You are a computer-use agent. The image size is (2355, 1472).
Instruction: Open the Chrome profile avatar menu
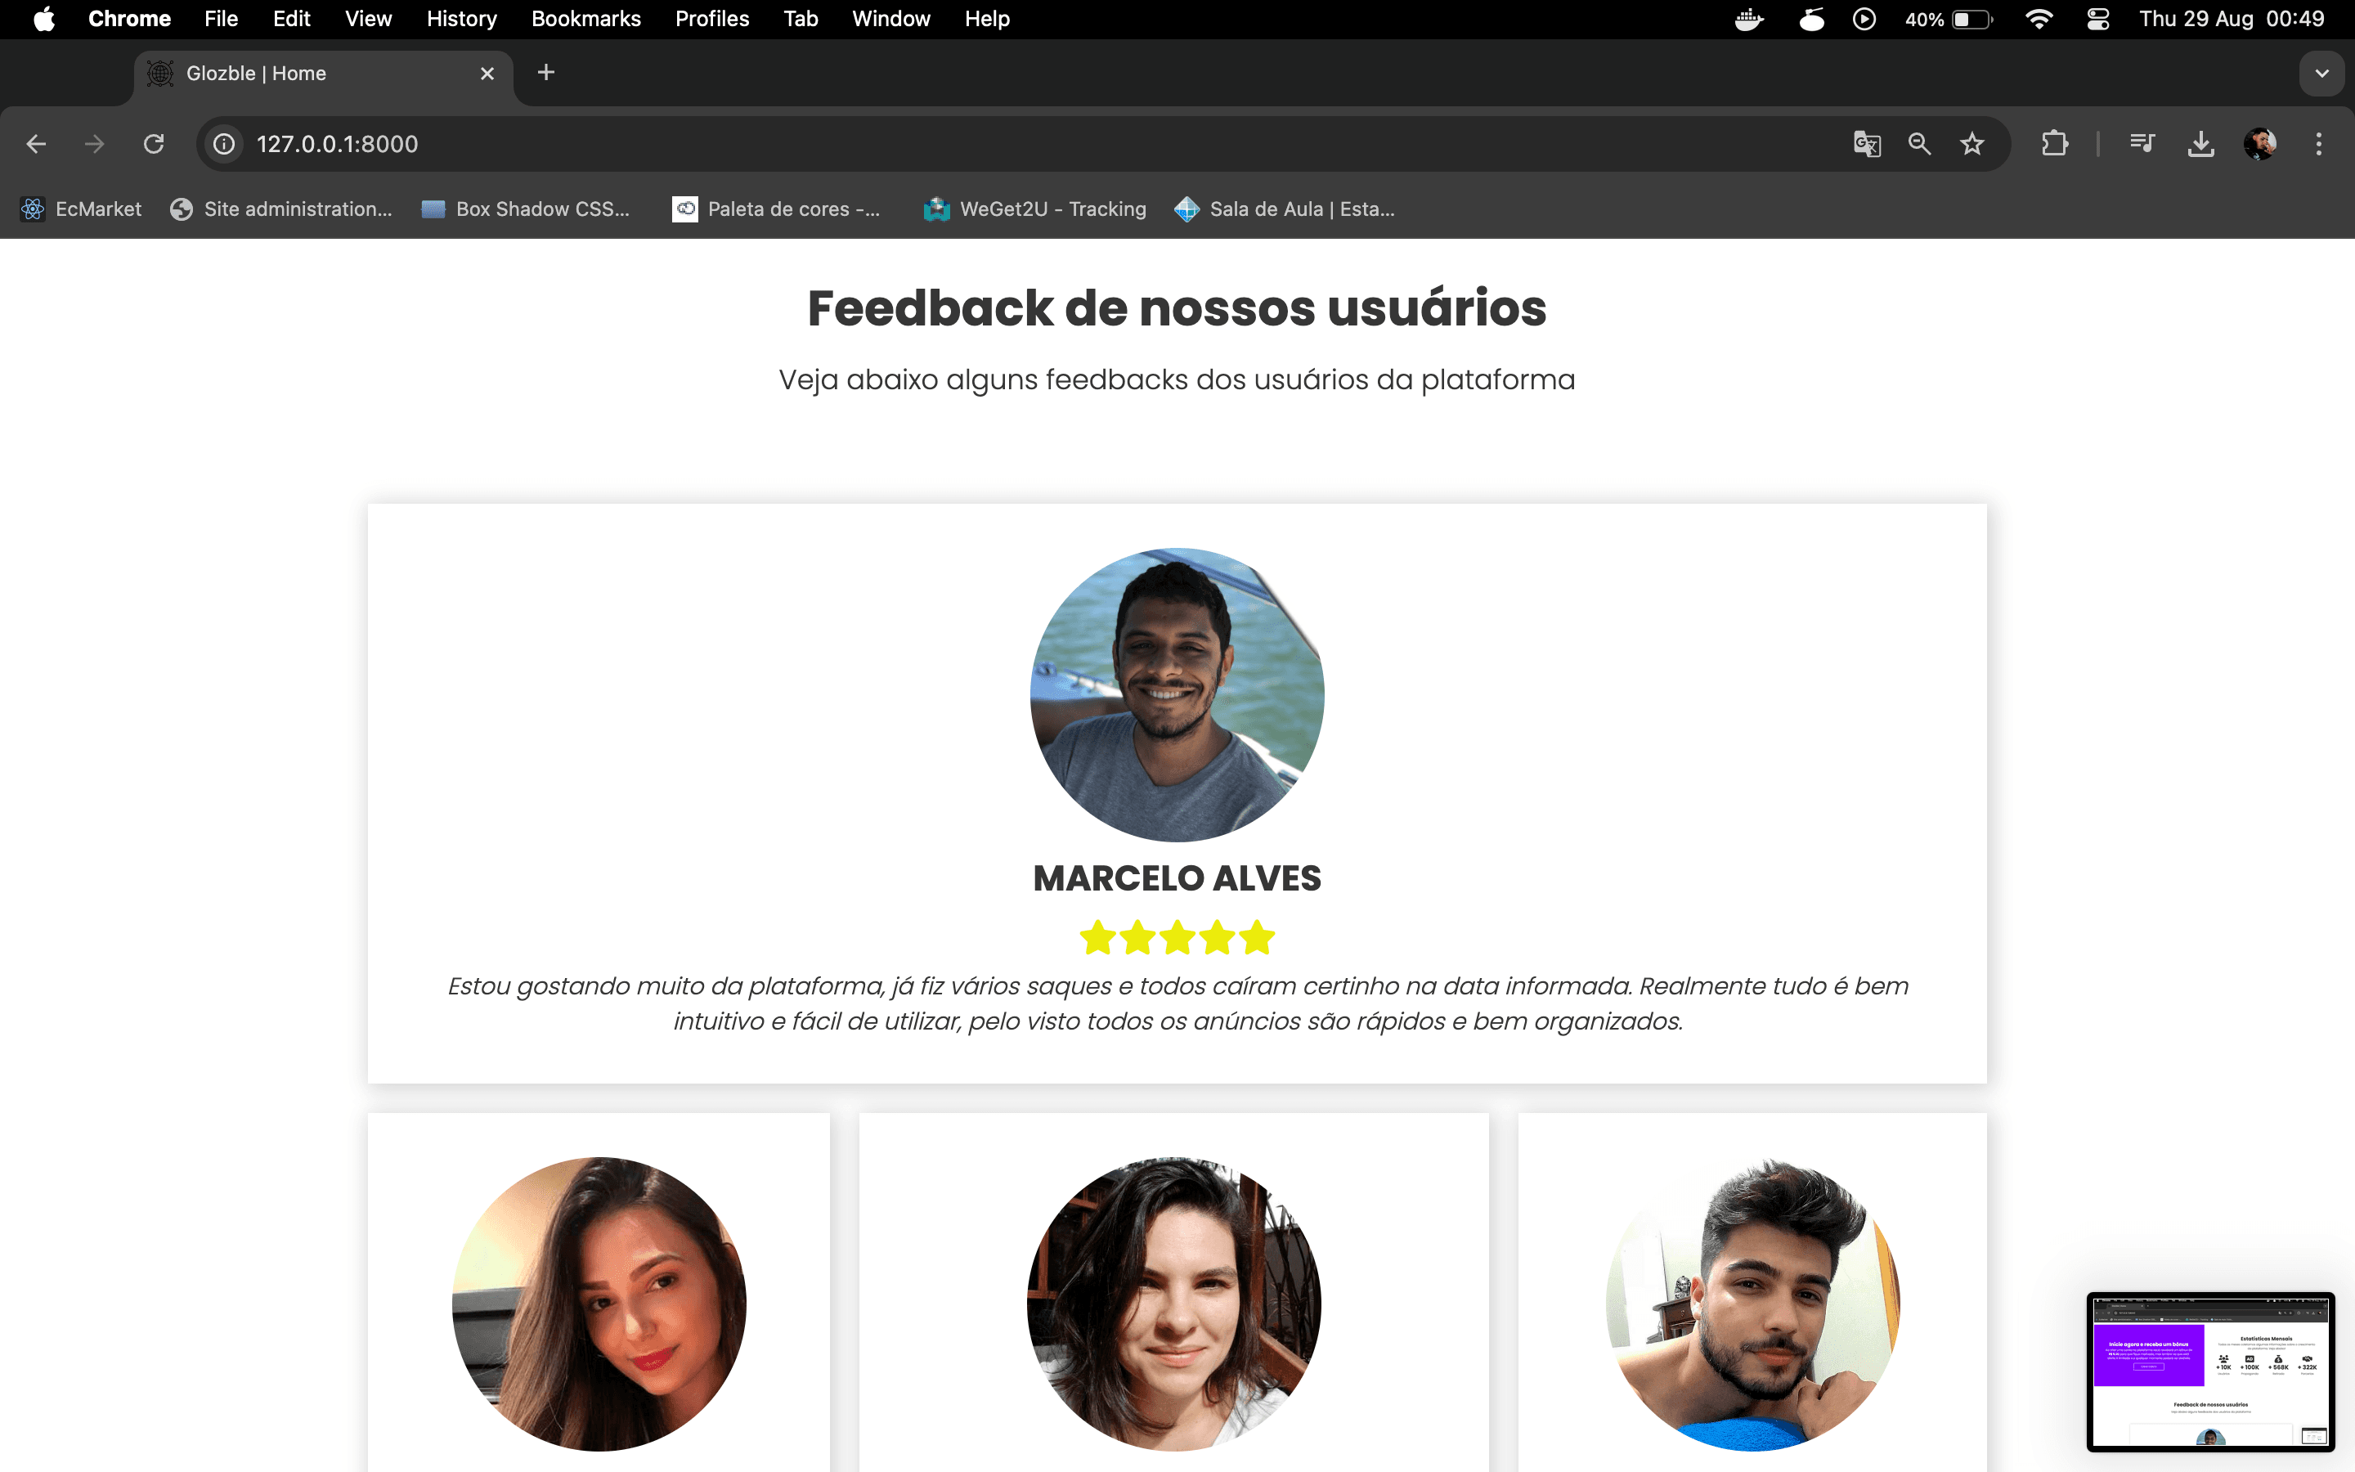(2259, 144)
